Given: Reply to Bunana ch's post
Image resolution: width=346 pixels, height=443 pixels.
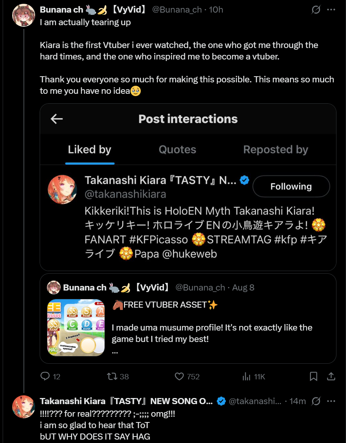Looking at the screenshot, I should (45, 377).
